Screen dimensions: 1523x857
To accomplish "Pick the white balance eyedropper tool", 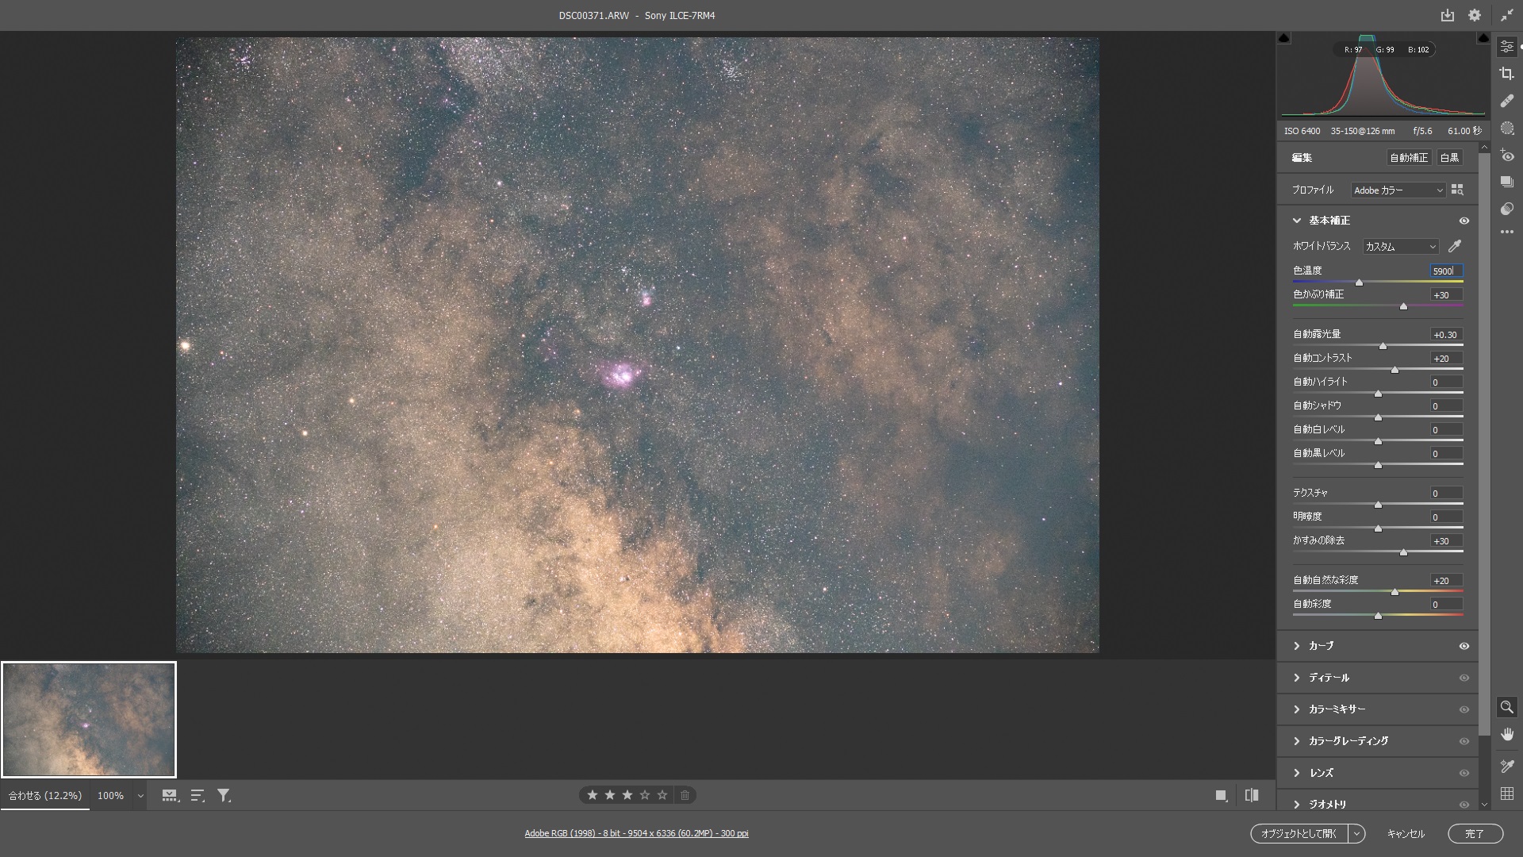I will 1455,246.
